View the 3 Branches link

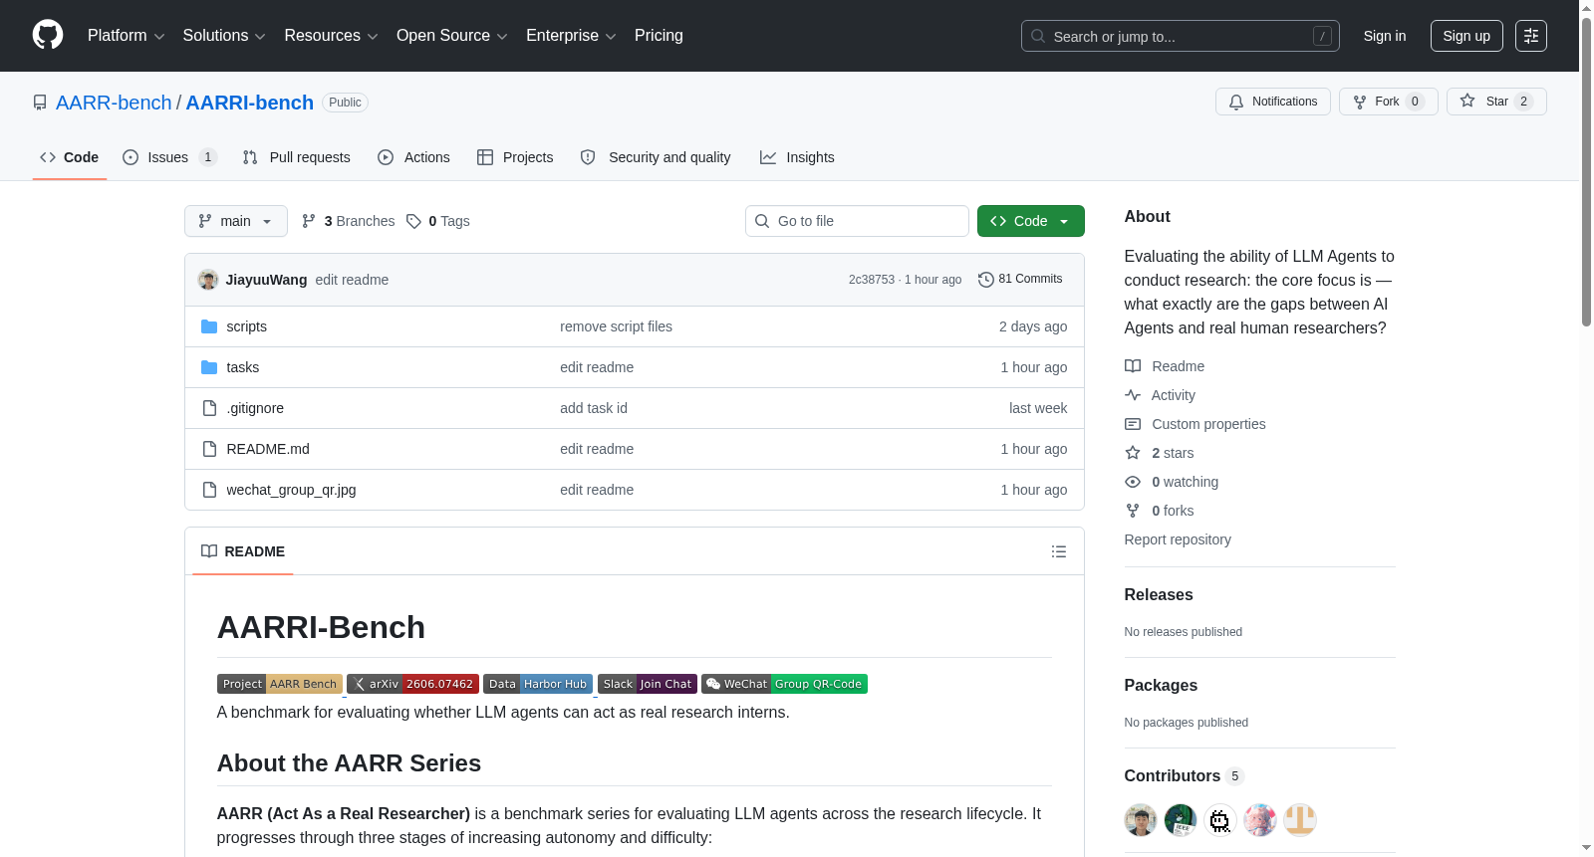point(348,221)
